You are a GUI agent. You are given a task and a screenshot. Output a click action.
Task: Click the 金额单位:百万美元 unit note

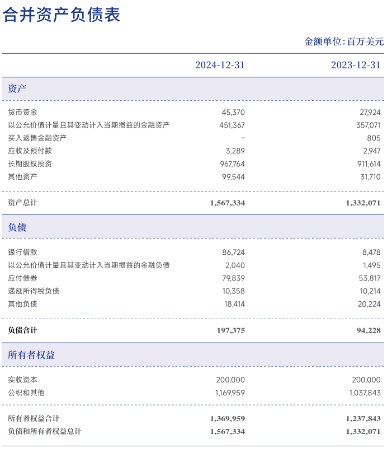click(344, 41)
